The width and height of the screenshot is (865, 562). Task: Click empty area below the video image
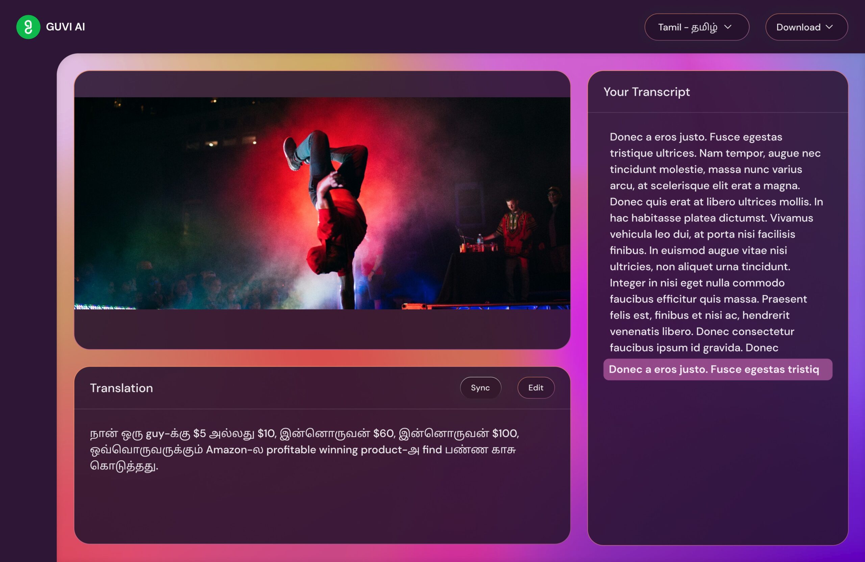pyautogui.click(x=322, y=329)
